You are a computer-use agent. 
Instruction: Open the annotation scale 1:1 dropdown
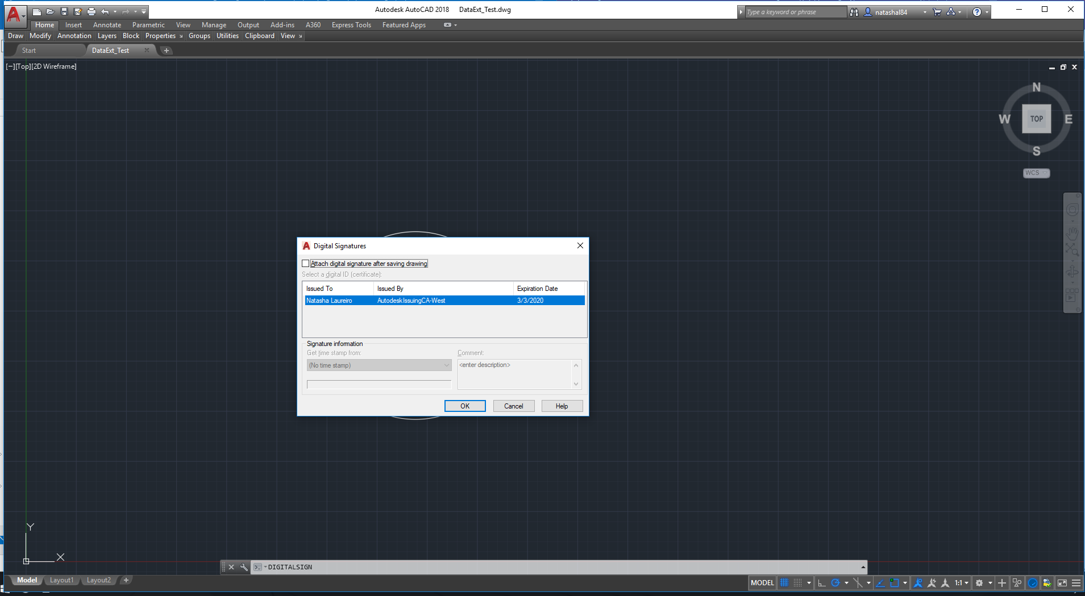(962, 583)
